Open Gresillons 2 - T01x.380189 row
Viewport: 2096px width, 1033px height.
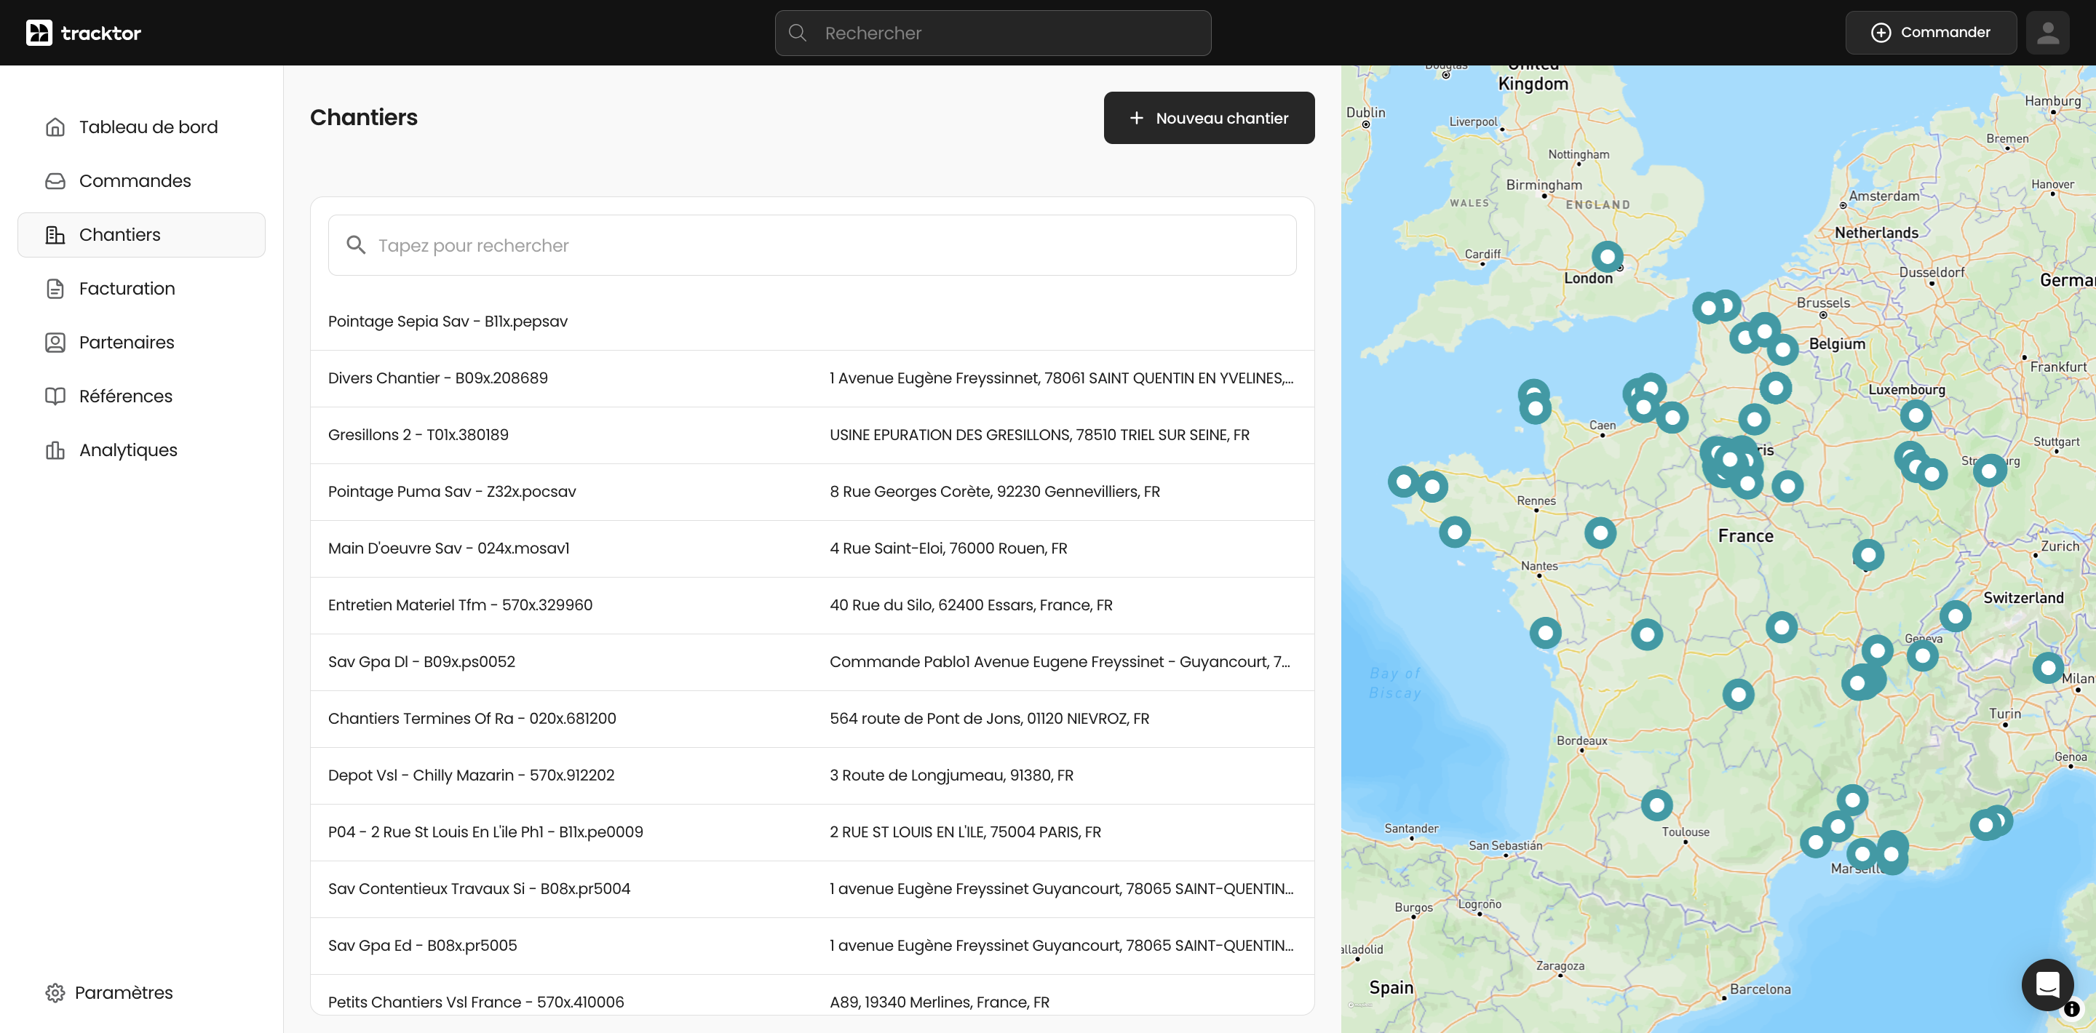[x=812, y=435]
